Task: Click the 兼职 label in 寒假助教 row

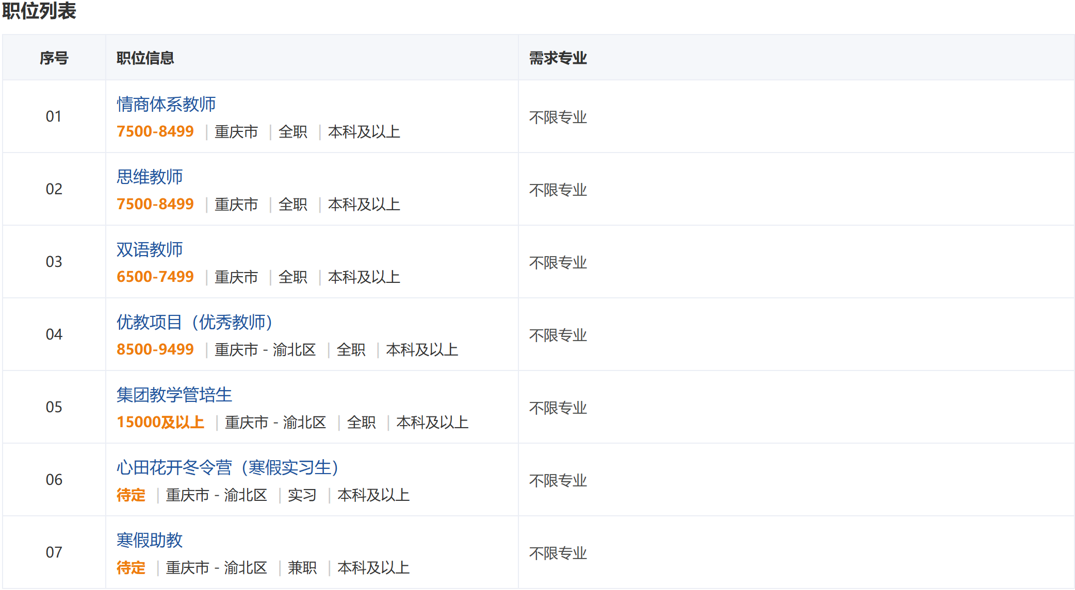Action: [x=302, y=568]
